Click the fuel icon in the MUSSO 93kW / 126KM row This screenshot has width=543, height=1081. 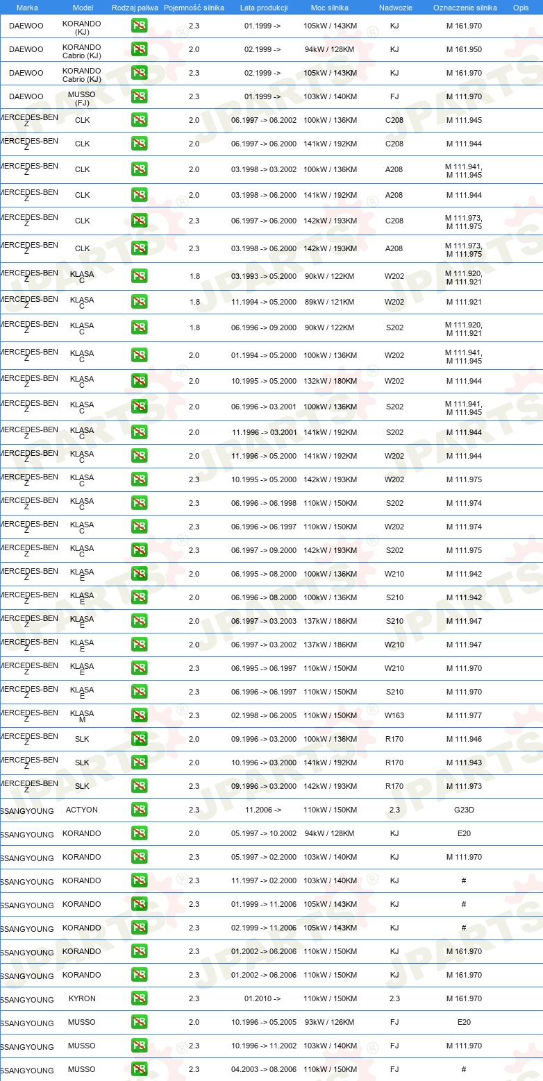[140, 1022]
